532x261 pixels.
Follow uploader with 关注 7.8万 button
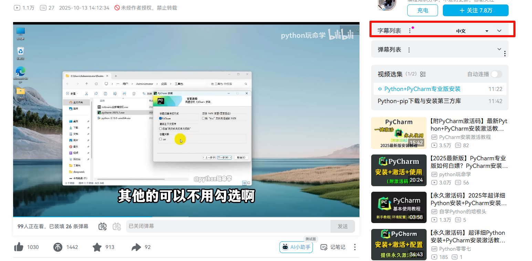[x=476, y=10]
